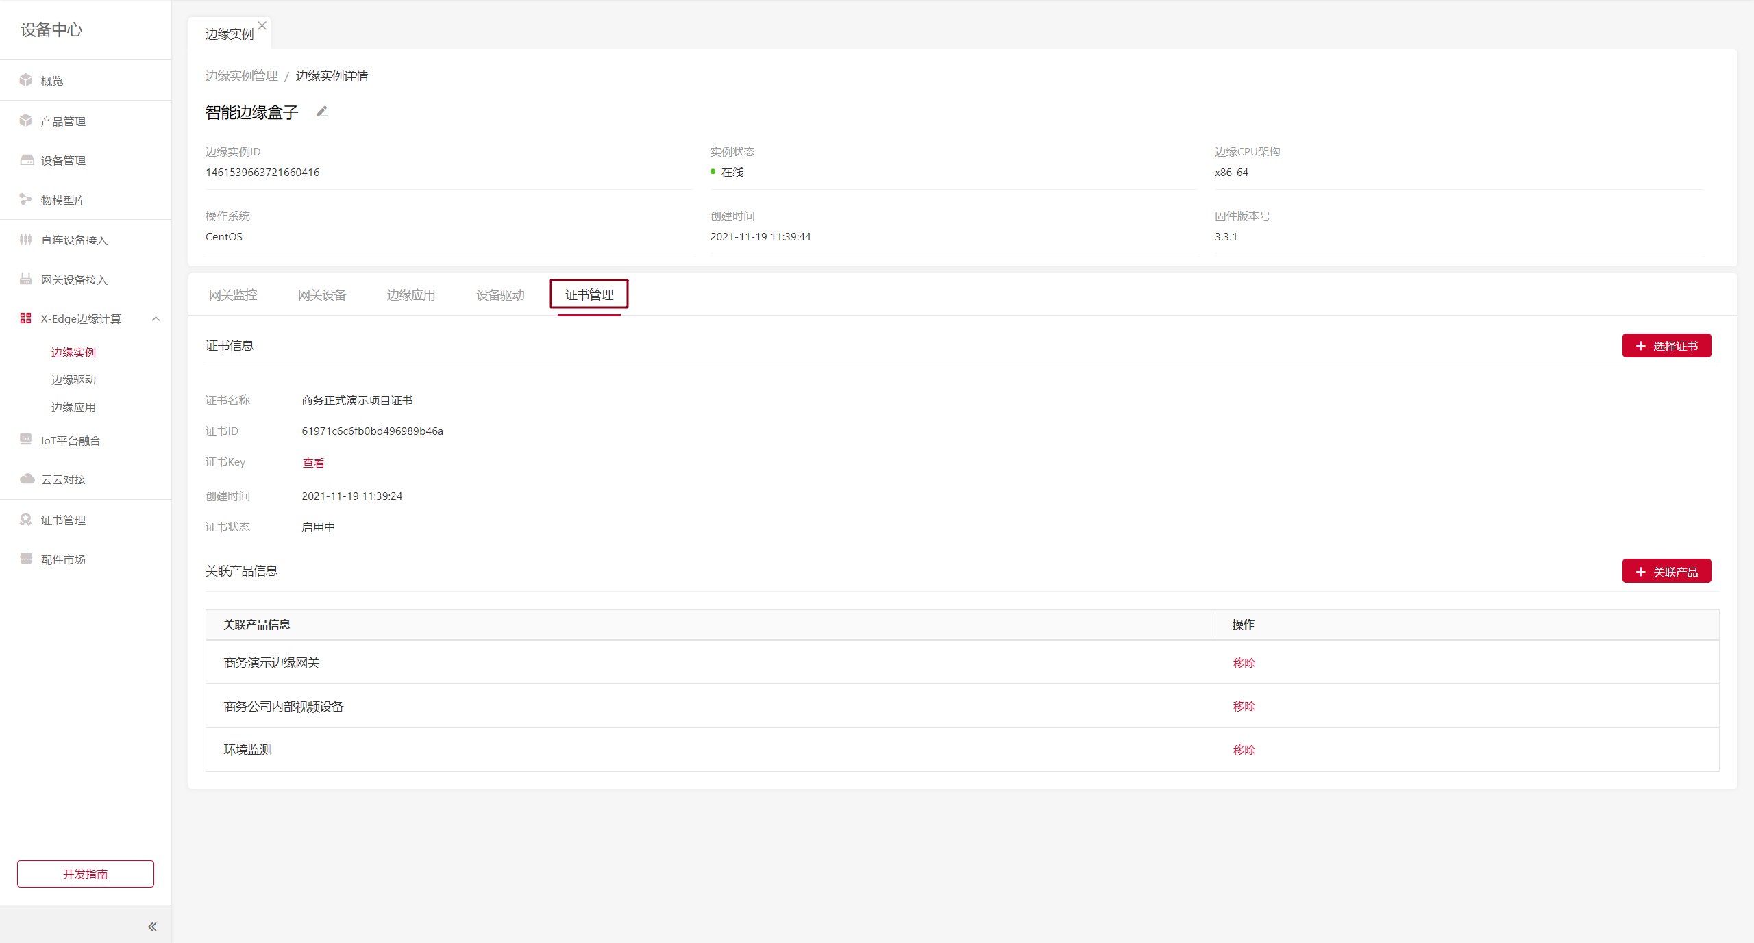Click the 选择证书 button
The image size is (1754, 943).
(x=1666, y=346)
